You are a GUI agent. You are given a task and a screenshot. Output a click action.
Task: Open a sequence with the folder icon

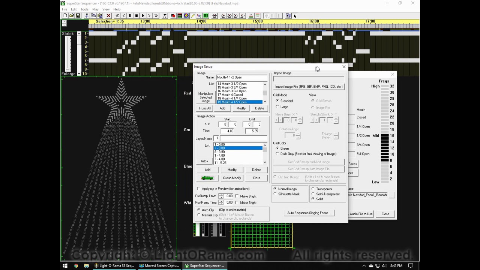tap(71, 16)
